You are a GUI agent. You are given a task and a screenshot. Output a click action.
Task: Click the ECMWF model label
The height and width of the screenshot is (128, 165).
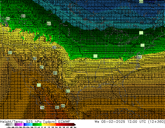click(x=64, y=122)
